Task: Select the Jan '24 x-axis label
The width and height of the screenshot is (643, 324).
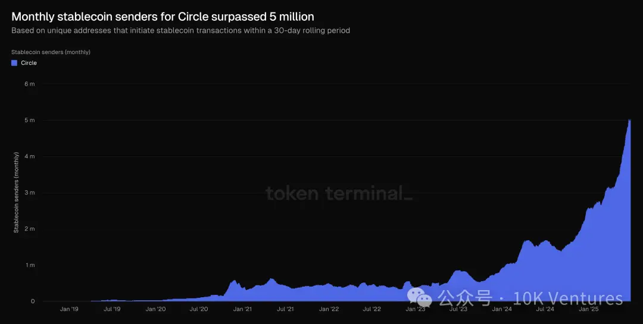Action: click(x=502, y=309)
